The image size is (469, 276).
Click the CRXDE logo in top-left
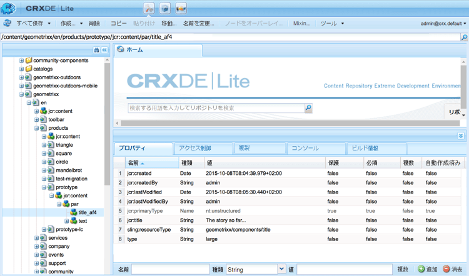8,8
